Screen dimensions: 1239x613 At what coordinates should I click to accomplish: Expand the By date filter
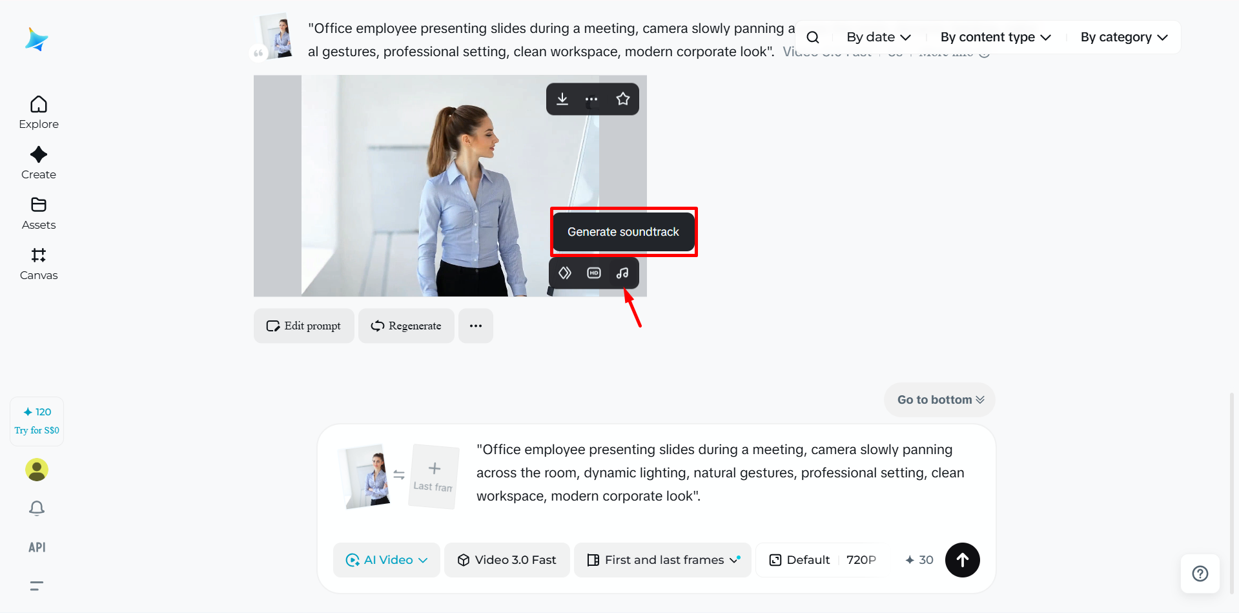click(x=879, y=37)
